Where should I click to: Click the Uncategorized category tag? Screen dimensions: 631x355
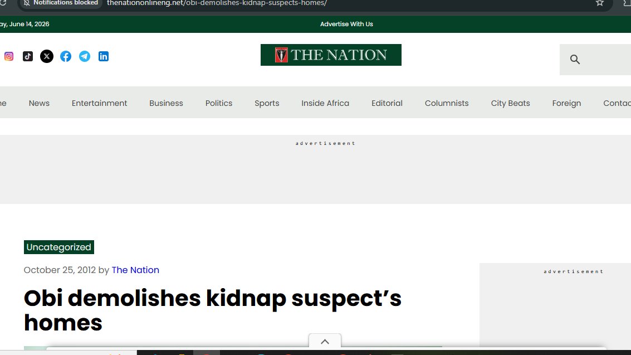58,247
